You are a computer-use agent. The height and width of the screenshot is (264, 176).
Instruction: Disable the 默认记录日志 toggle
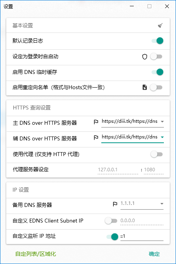pos(158,41)
